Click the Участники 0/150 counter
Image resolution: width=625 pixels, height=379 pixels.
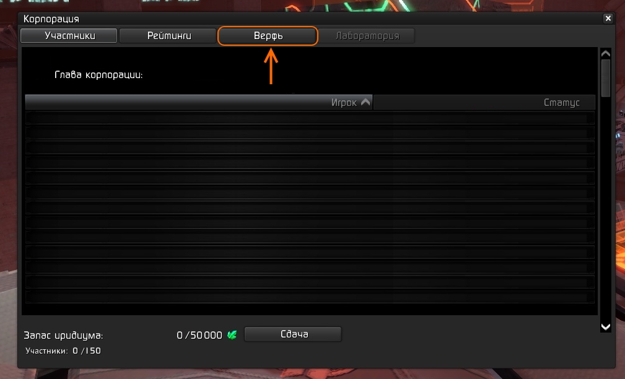tap(63, 351)
